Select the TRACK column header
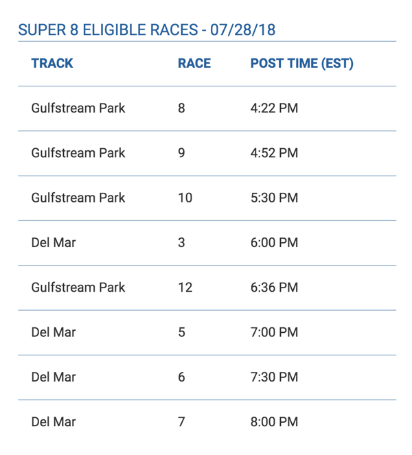This screenshot has height=455, width=412. (x=52, y=64)
